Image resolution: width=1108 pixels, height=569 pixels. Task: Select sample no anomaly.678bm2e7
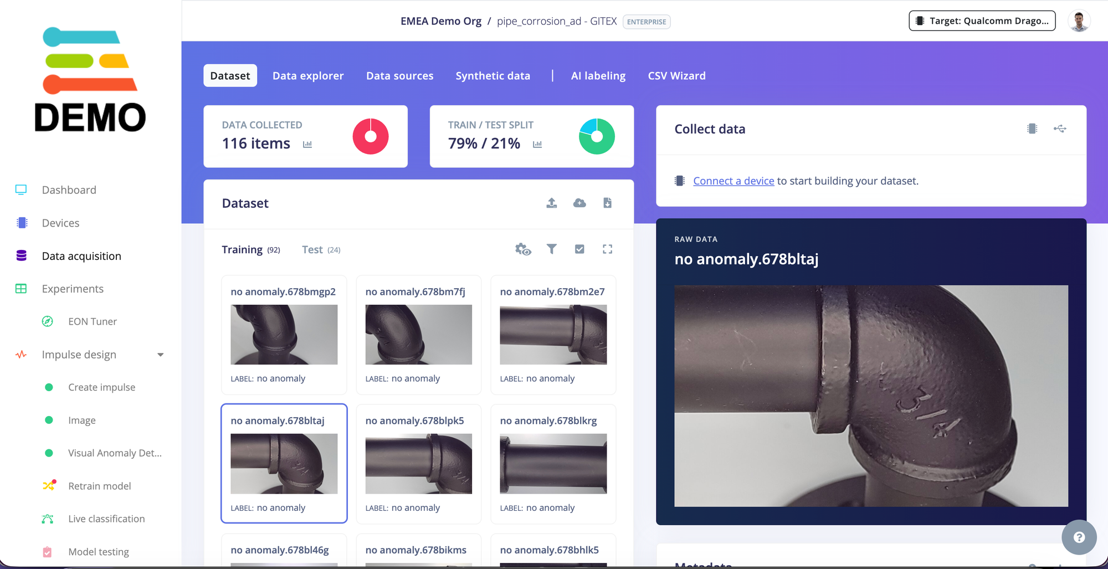click(553, 335)
